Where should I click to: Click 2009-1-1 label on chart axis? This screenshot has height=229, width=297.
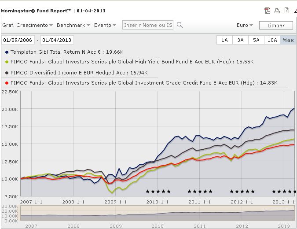pyautogui.click(x=116, y=202)
